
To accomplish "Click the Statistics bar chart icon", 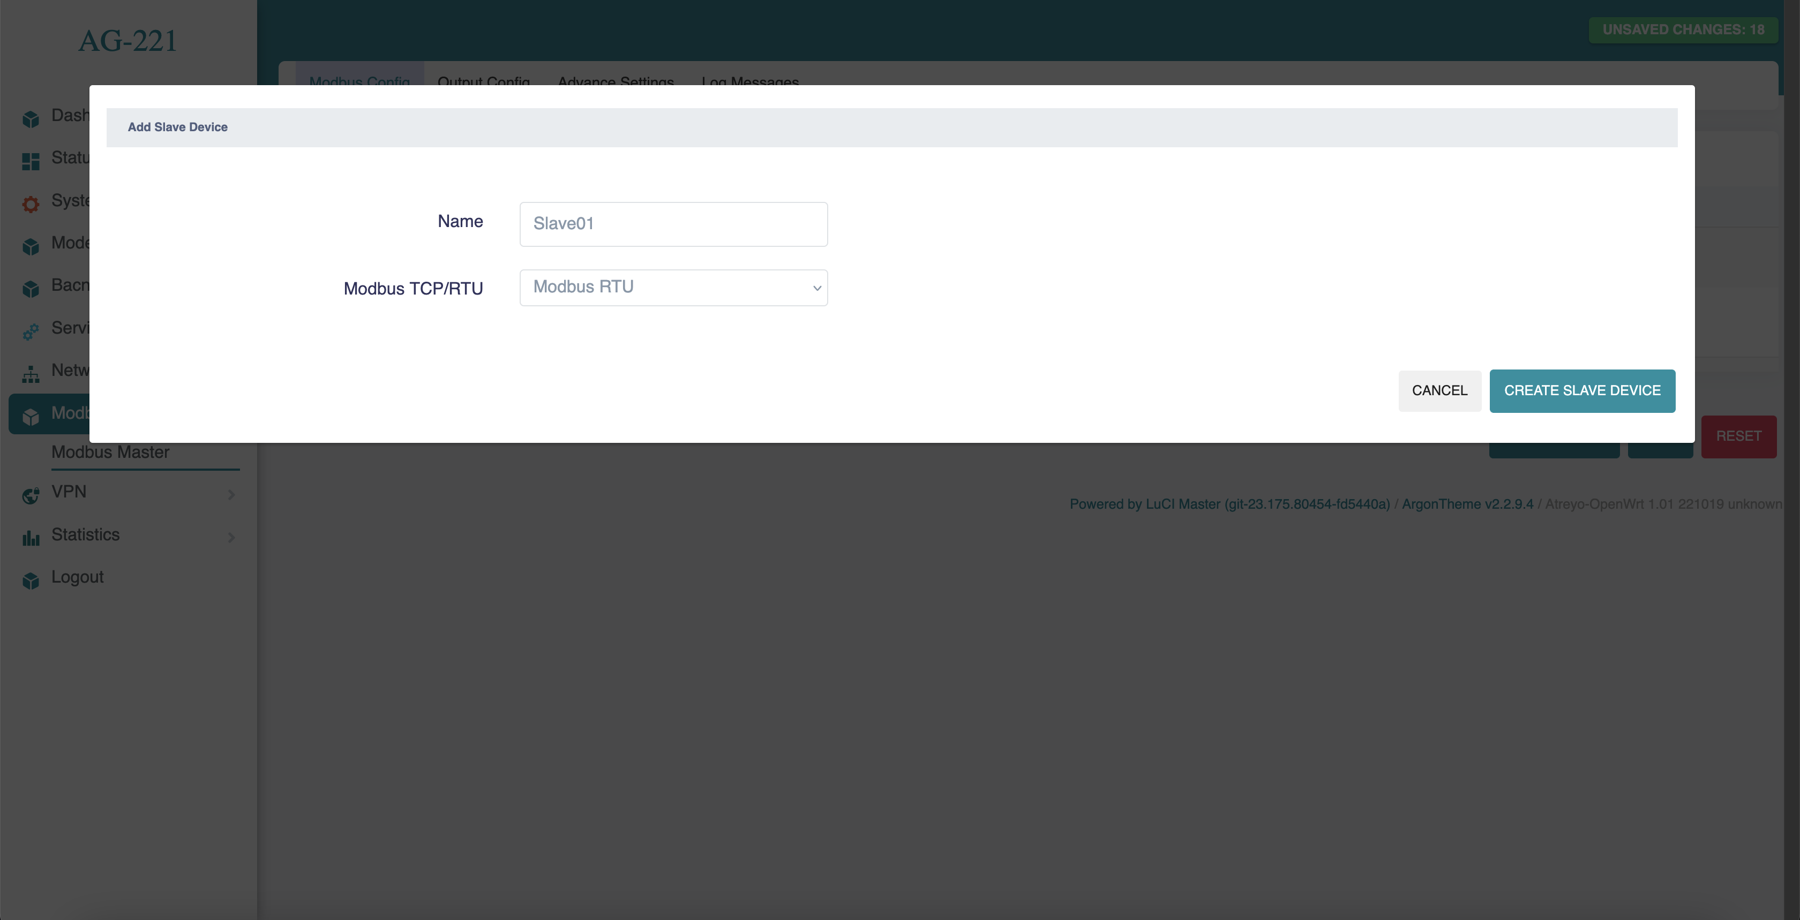I will coord(30,538).
